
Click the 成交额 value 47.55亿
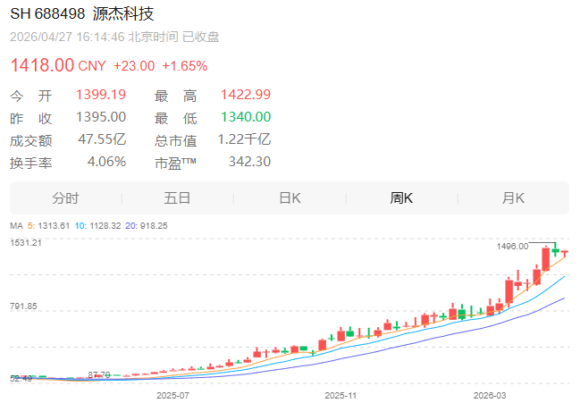tap(102, 139)
